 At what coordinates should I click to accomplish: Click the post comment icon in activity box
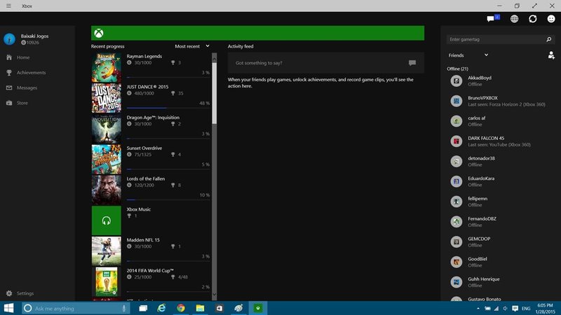pos(412,63)
